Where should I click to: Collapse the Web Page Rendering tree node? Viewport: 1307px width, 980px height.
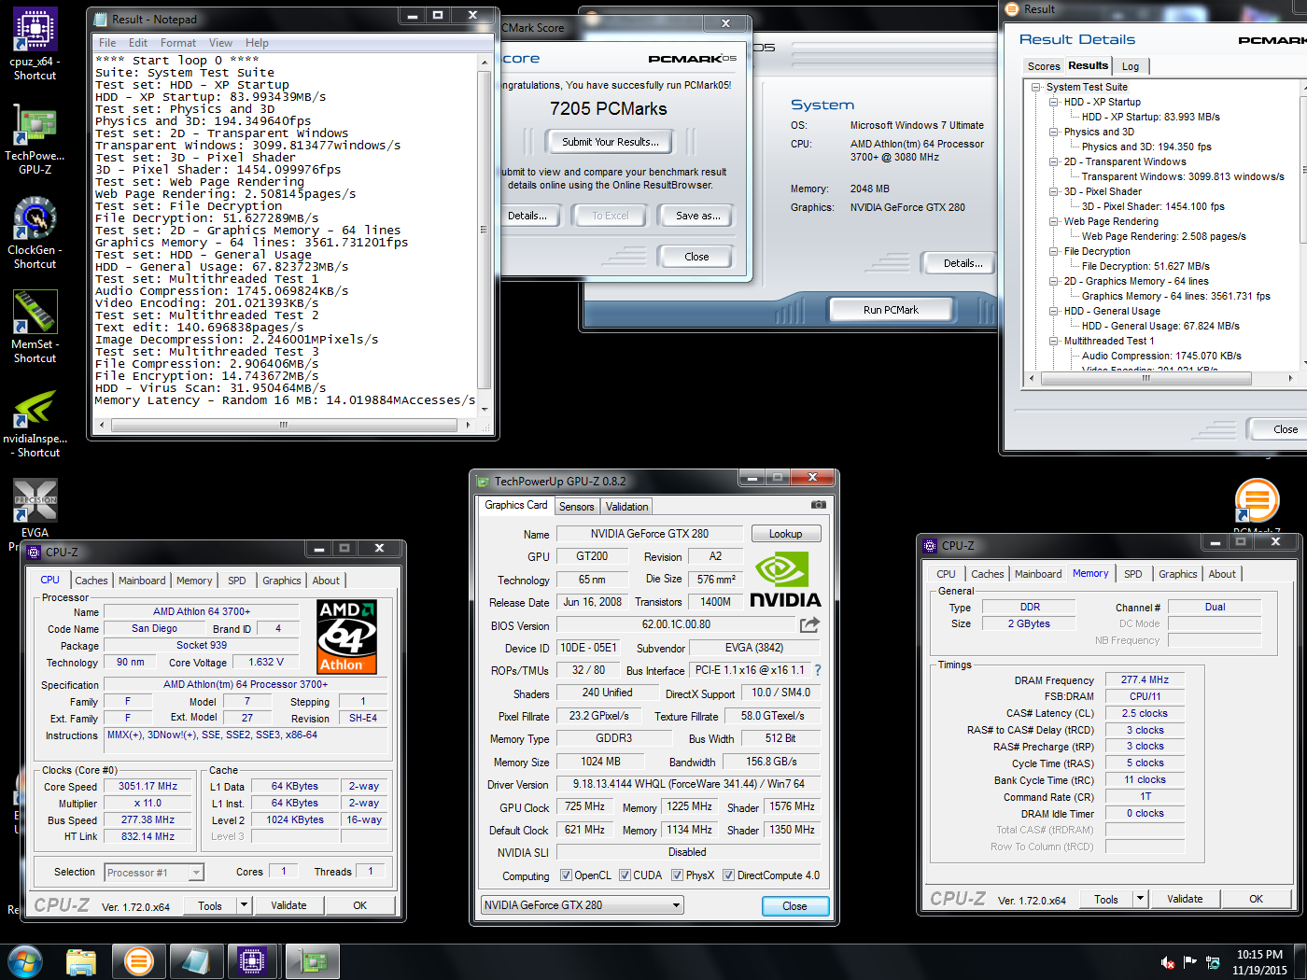tap(1053, 221)
